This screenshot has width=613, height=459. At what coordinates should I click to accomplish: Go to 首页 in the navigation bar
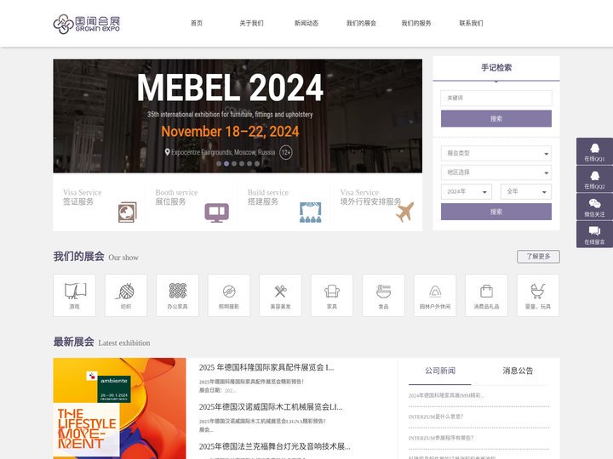[197, 24]
